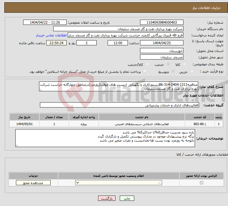
Task: Click the تعداد / مقدار column header
Action: pyautogui.click(x=54, y=117)
